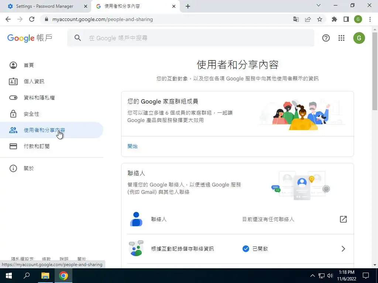Click the 安全性 padlock sidebar icon
Image resolution: width=378 pixels, height=283 pixels.
coord(13,114)
